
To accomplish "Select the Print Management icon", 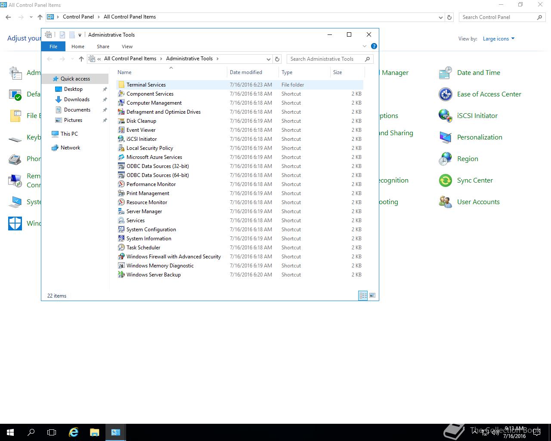I will point(121,193).
